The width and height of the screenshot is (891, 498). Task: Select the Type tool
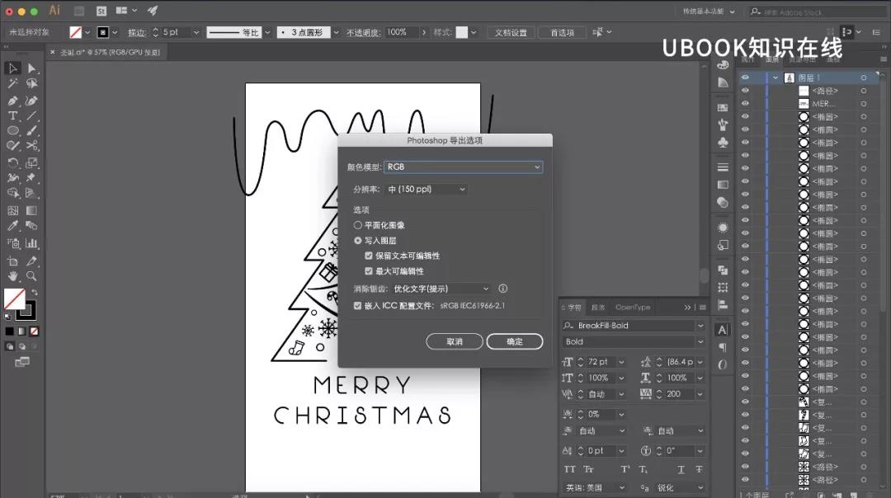point(12,115)
